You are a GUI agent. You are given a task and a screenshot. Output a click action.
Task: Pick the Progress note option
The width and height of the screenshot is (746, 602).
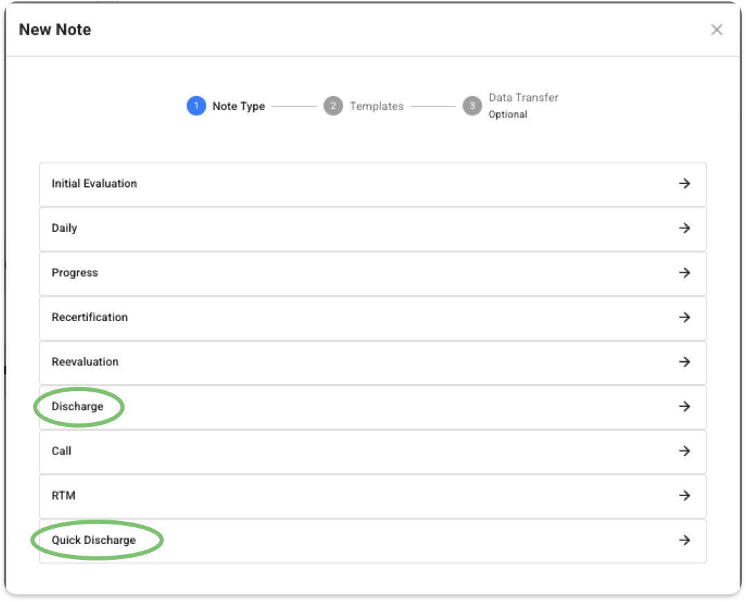[x=372, y=273]
